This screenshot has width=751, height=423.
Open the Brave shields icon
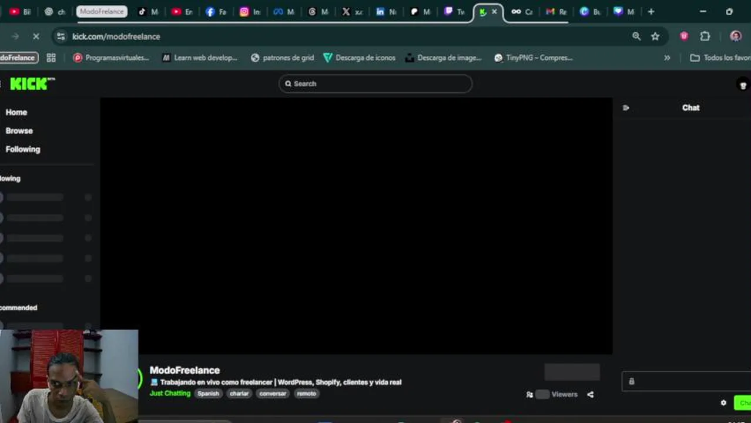pyautogui.click(x=684, y=36)
